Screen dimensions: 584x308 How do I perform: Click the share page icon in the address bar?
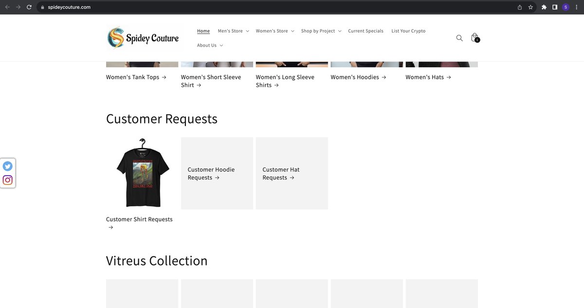(x=520, y=7)
